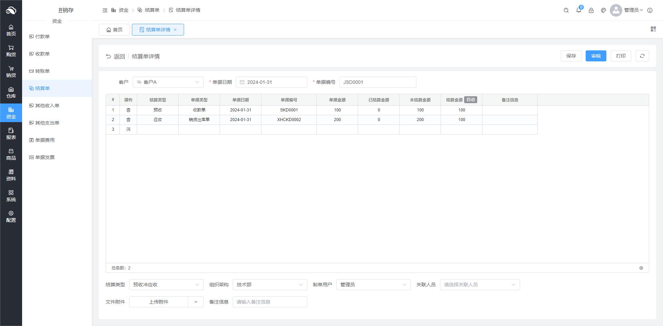Click the search icon in top bar

pyautogui.click(x=566, y=10)
